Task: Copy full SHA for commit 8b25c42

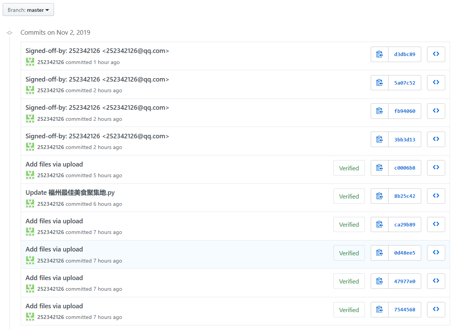Action: pyautogui.click(x=379, y=196)
